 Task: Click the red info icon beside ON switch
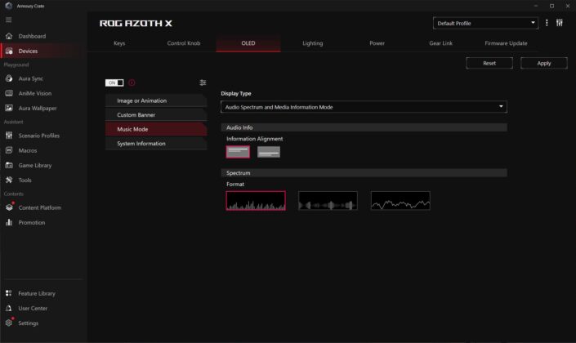[132, 82]
